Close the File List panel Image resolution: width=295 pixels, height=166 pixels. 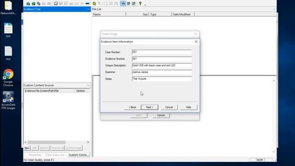click(x=274, y=9)
